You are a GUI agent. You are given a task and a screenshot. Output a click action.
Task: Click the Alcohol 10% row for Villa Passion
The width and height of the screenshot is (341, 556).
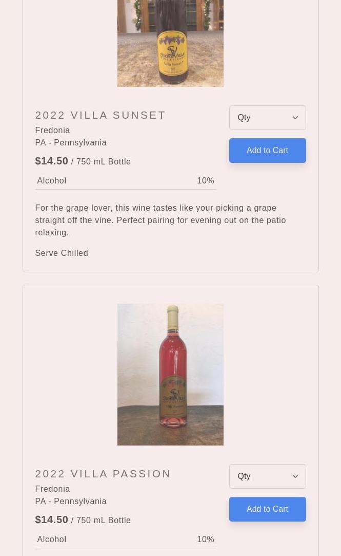tap(126, 540)
